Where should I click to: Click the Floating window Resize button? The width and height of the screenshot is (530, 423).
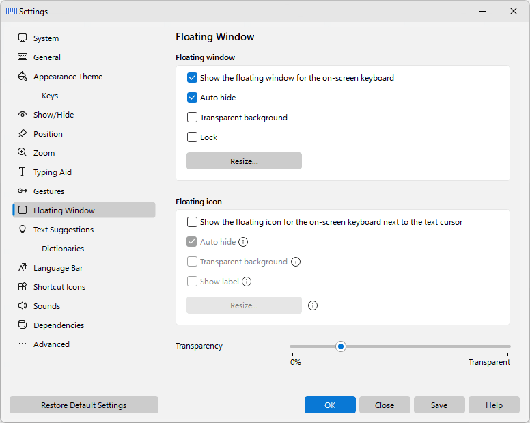tap(244, 161)
